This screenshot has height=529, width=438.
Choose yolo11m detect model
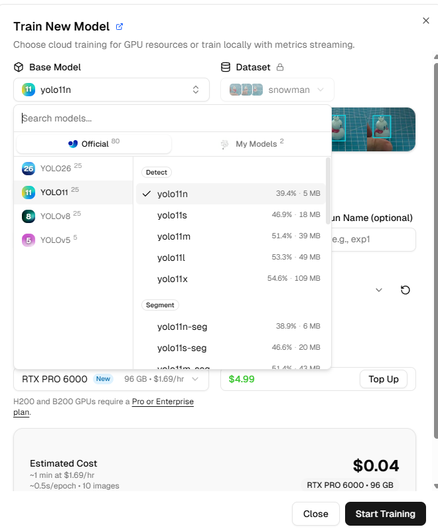pyautogui.click(x=231, y=236)
